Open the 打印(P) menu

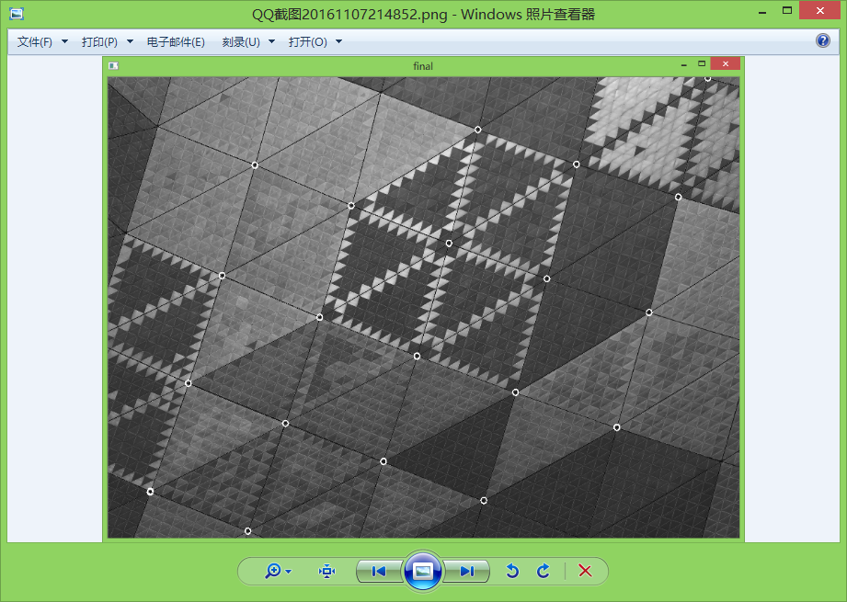click(x=99, y=42)
